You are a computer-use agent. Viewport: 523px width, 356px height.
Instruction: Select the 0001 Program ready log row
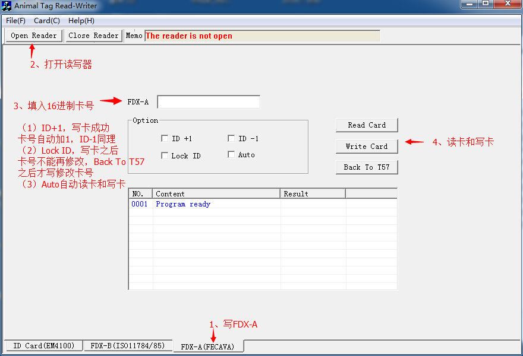[x=183, y=204]
